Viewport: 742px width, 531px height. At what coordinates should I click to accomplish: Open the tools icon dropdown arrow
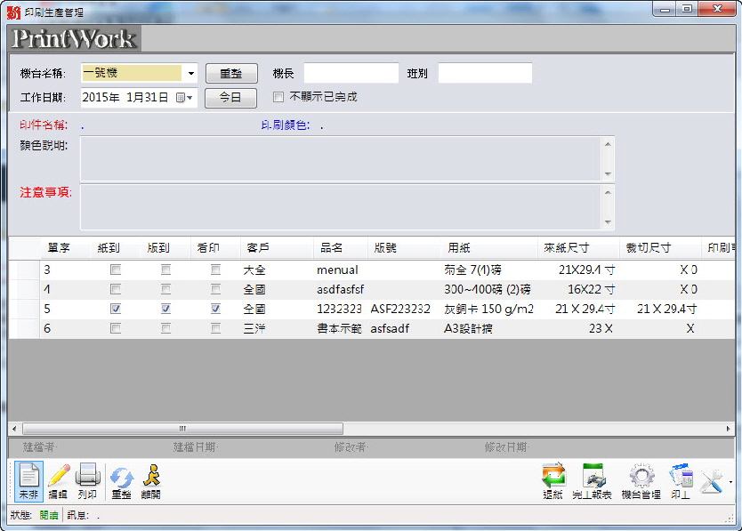click(730, 482)
